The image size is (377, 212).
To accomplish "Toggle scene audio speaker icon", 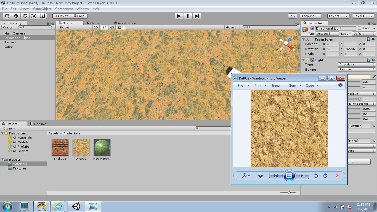I will (112, 27).
